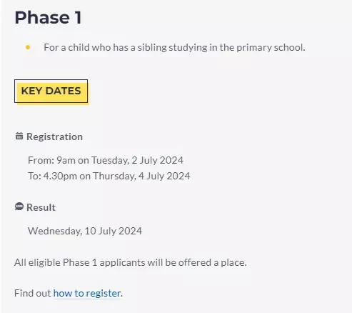352x313 pixels.
Task: Click the calendar icon beside Registration
Action: (x=19, y=136)
